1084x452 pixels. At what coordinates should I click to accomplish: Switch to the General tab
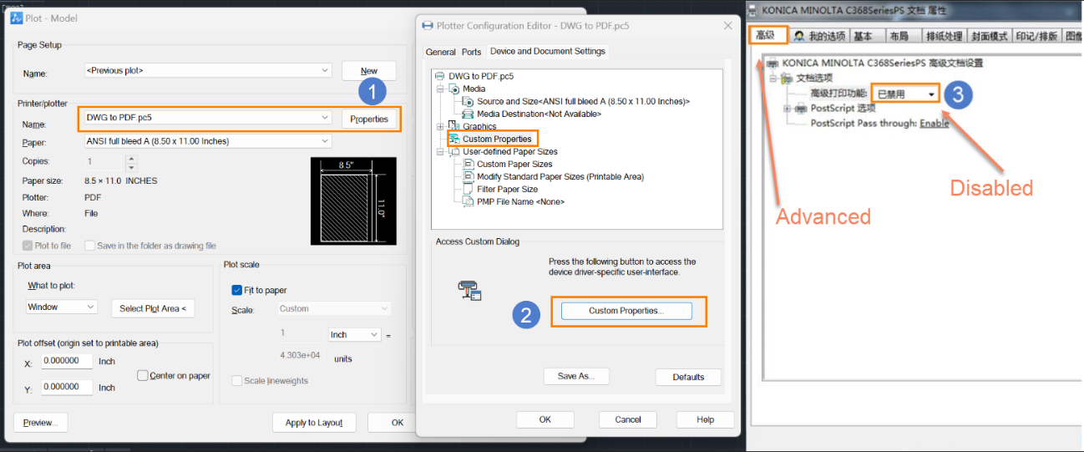tap(440, 52)
